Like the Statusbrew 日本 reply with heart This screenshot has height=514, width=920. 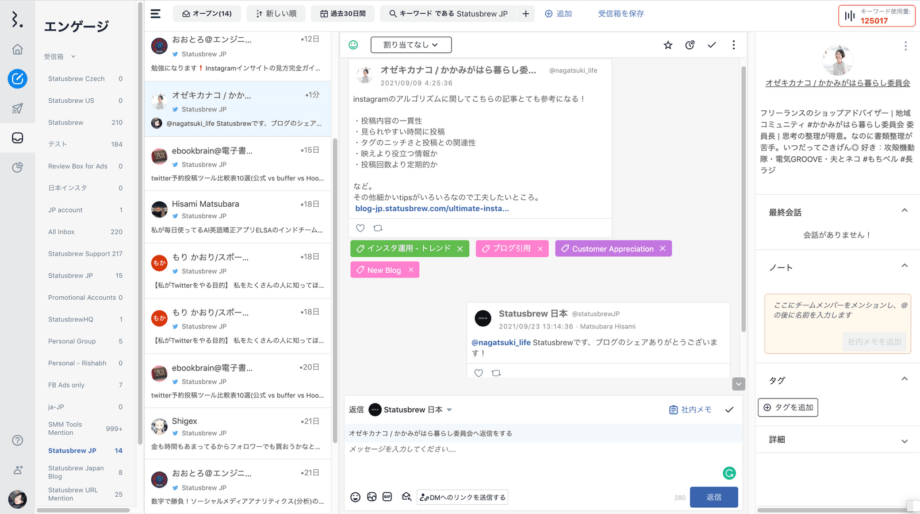click(478, 373)
